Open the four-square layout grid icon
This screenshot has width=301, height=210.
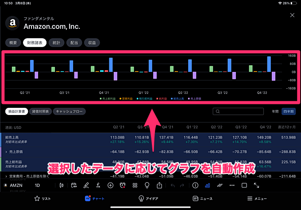tap(135, 186)
